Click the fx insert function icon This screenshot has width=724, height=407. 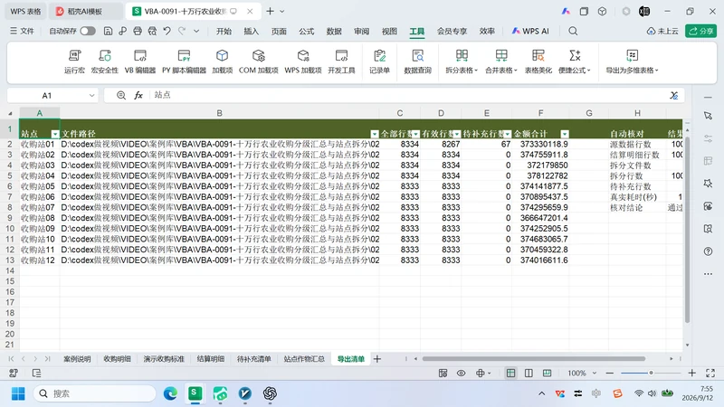click(x=138, y=95)
